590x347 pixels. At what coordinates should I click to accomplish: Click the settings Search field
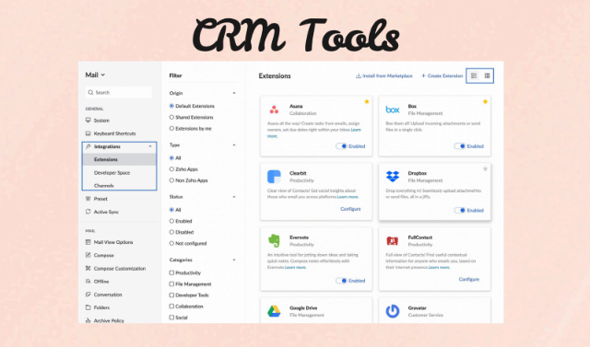point(119,92)
